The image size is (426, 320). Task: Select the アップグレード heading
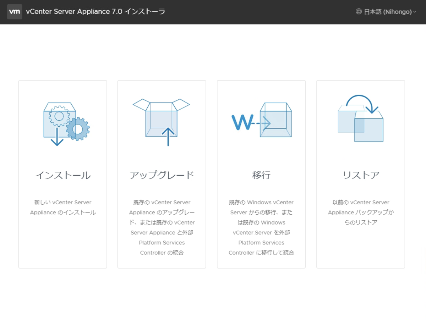click(x=162, y=175)
